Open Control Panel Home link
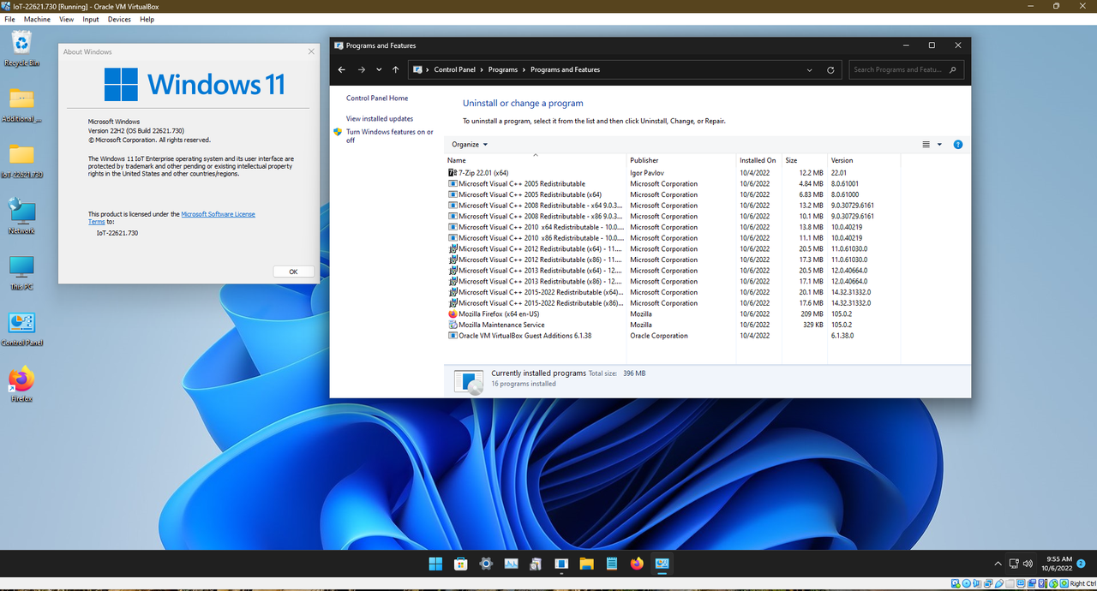This screenshot has width=1097, height=591. [x=377, y=98]
